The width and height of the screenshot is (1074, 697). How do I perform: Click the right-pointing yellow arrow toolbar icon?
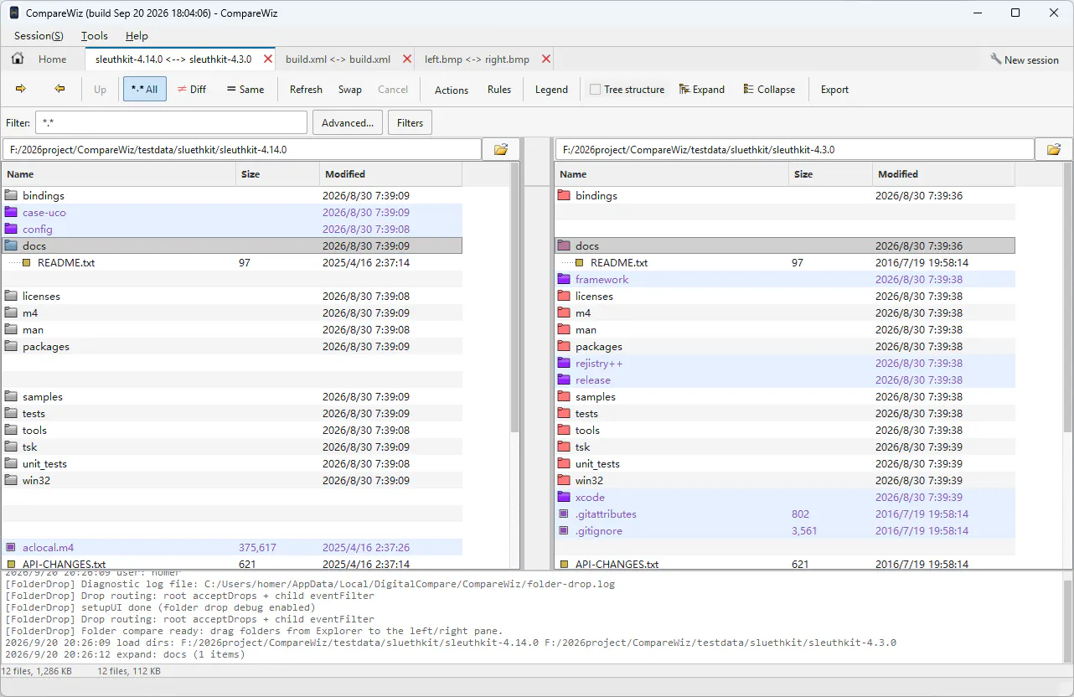click(x=21, y=89)
